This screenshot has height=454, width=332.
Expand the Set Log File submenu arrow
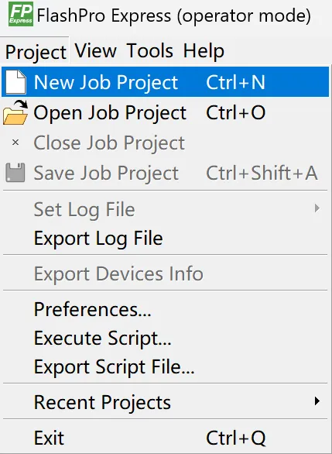[x=317, y=208]
